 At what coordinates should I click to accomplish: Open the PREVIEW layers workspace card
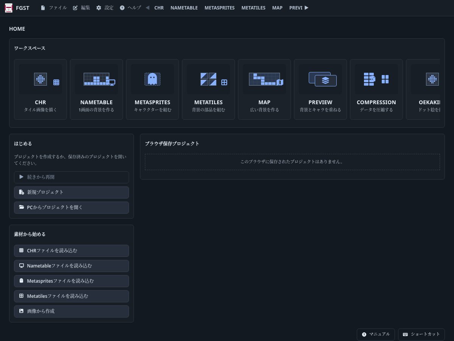(x=320, y=89)
